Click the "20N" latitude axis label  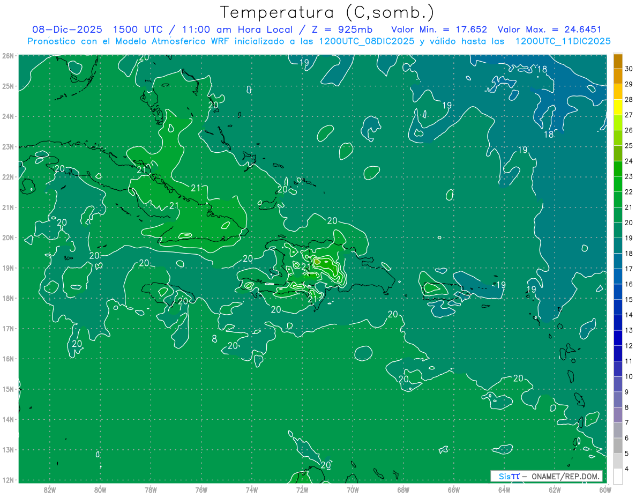(8, 238)
